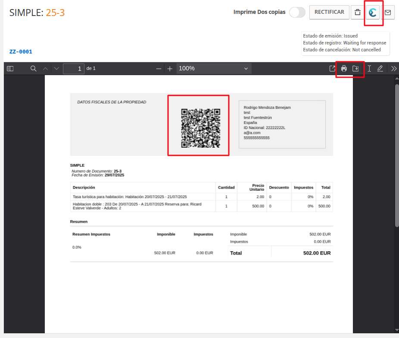The width and height of the screenshot is (399, 338).
Task: Zoom in with the plus icon
Action: point(170,69)
